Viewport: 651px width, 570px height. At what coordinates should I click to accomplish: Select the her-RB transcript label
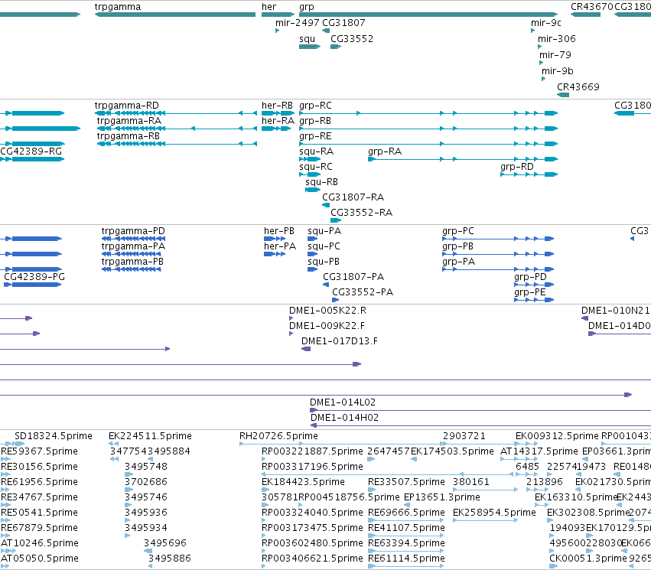click(x=277, y=106)
